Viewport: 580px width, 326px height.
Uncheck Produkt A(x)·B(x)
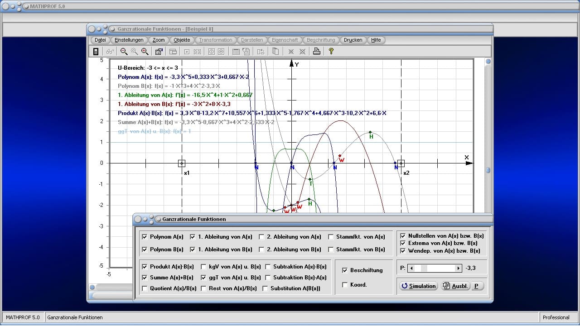pos(145,267)
